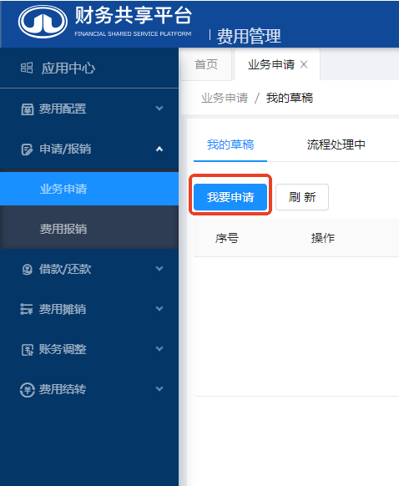399x486 pixels.
Task: Click the 申请/报销 edit icon
Action: [x=27, y=149]
